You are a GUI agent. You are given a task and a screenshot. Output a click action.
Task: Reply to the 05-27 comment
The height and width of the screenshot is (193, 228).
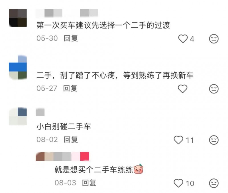click(70, 88)
